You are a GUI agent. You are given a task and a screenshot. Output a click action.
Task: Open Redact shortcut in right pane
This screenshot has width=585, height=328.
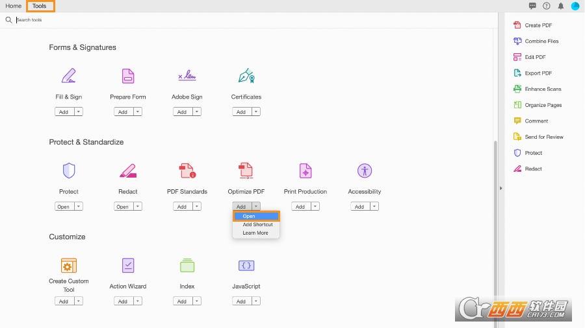point(528,169)
